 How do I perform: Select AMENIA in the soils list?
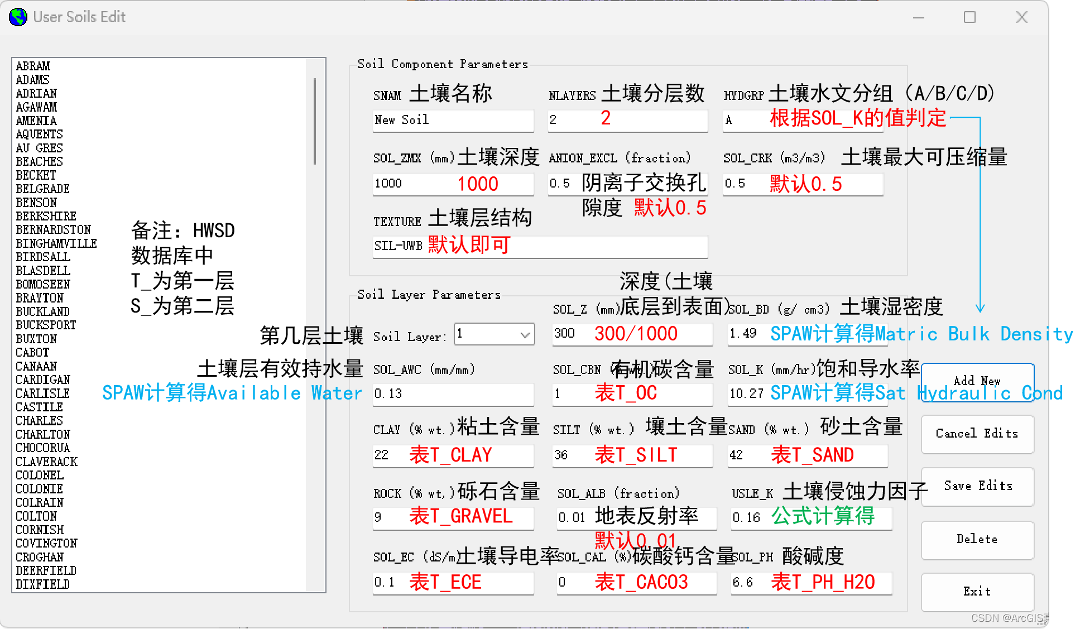[36, 121]
